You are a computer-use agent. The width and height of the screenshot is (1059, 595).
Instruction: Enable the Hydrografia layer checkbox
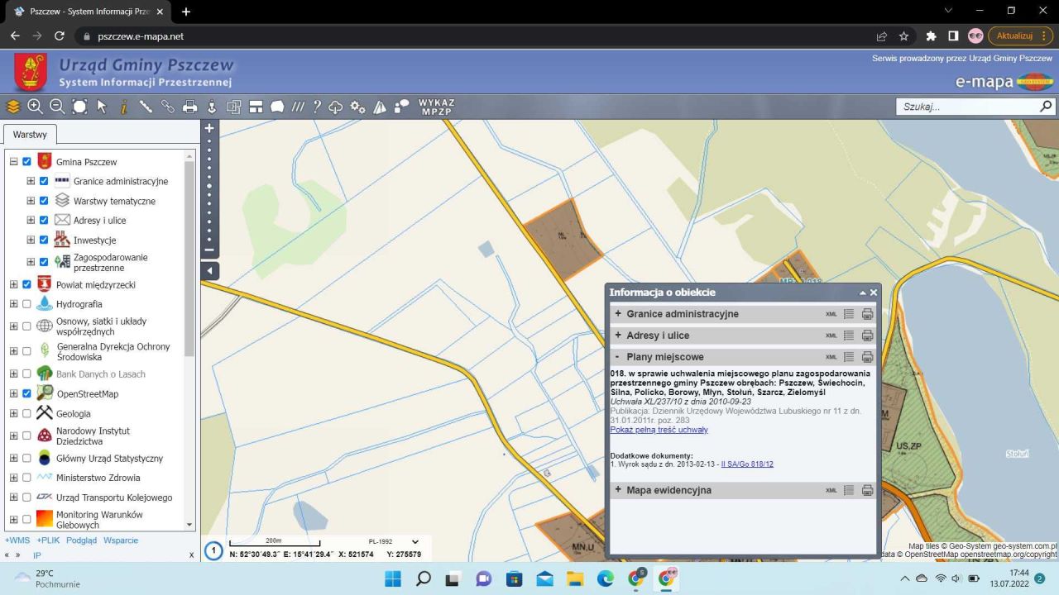tap(26, 304)
